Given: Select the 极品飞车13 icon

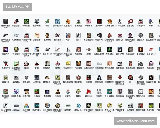Looking at the screenshot, I should [47, 49].
